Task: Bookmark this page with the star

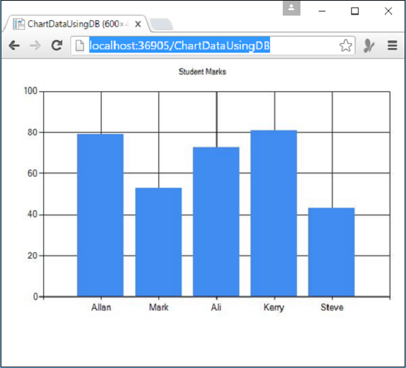Action: 346,46
